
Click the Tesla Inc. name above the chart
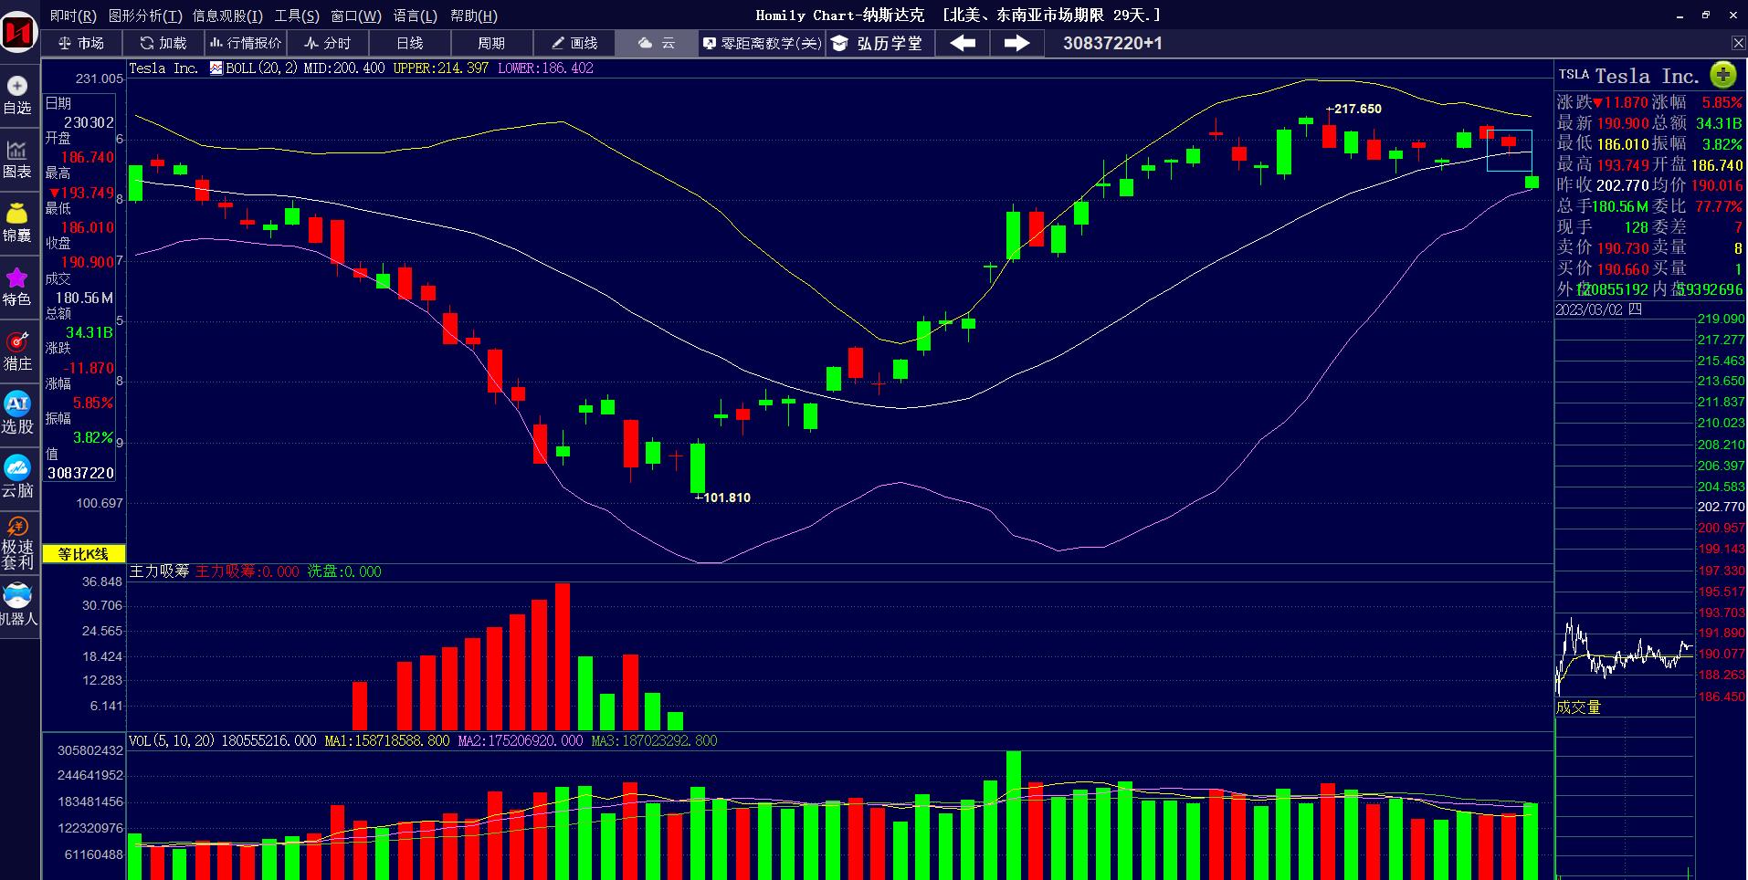[x=163, y=68]
